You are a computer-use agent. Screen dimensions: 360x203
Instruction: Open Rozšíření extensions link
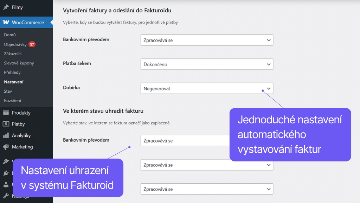(x=13, y=100)
